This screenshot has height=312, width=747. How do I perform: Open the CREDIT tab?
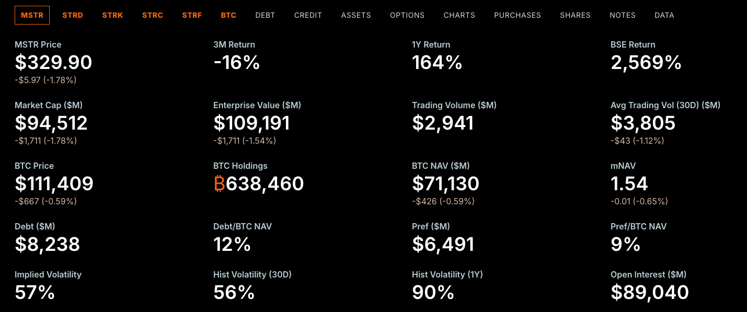tap(308, 15)
